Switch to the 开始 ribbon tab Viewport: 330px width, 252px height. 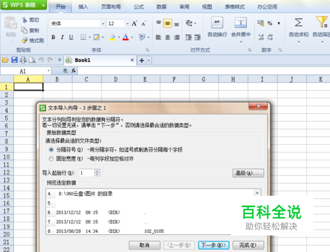(x=61, y=7)
